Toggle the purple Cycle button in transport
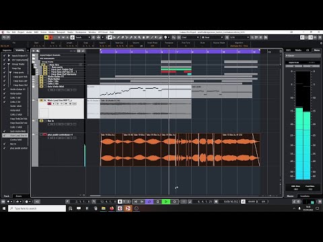The width and height of the screenshot is (323, 242). click(x=149, y=202)
